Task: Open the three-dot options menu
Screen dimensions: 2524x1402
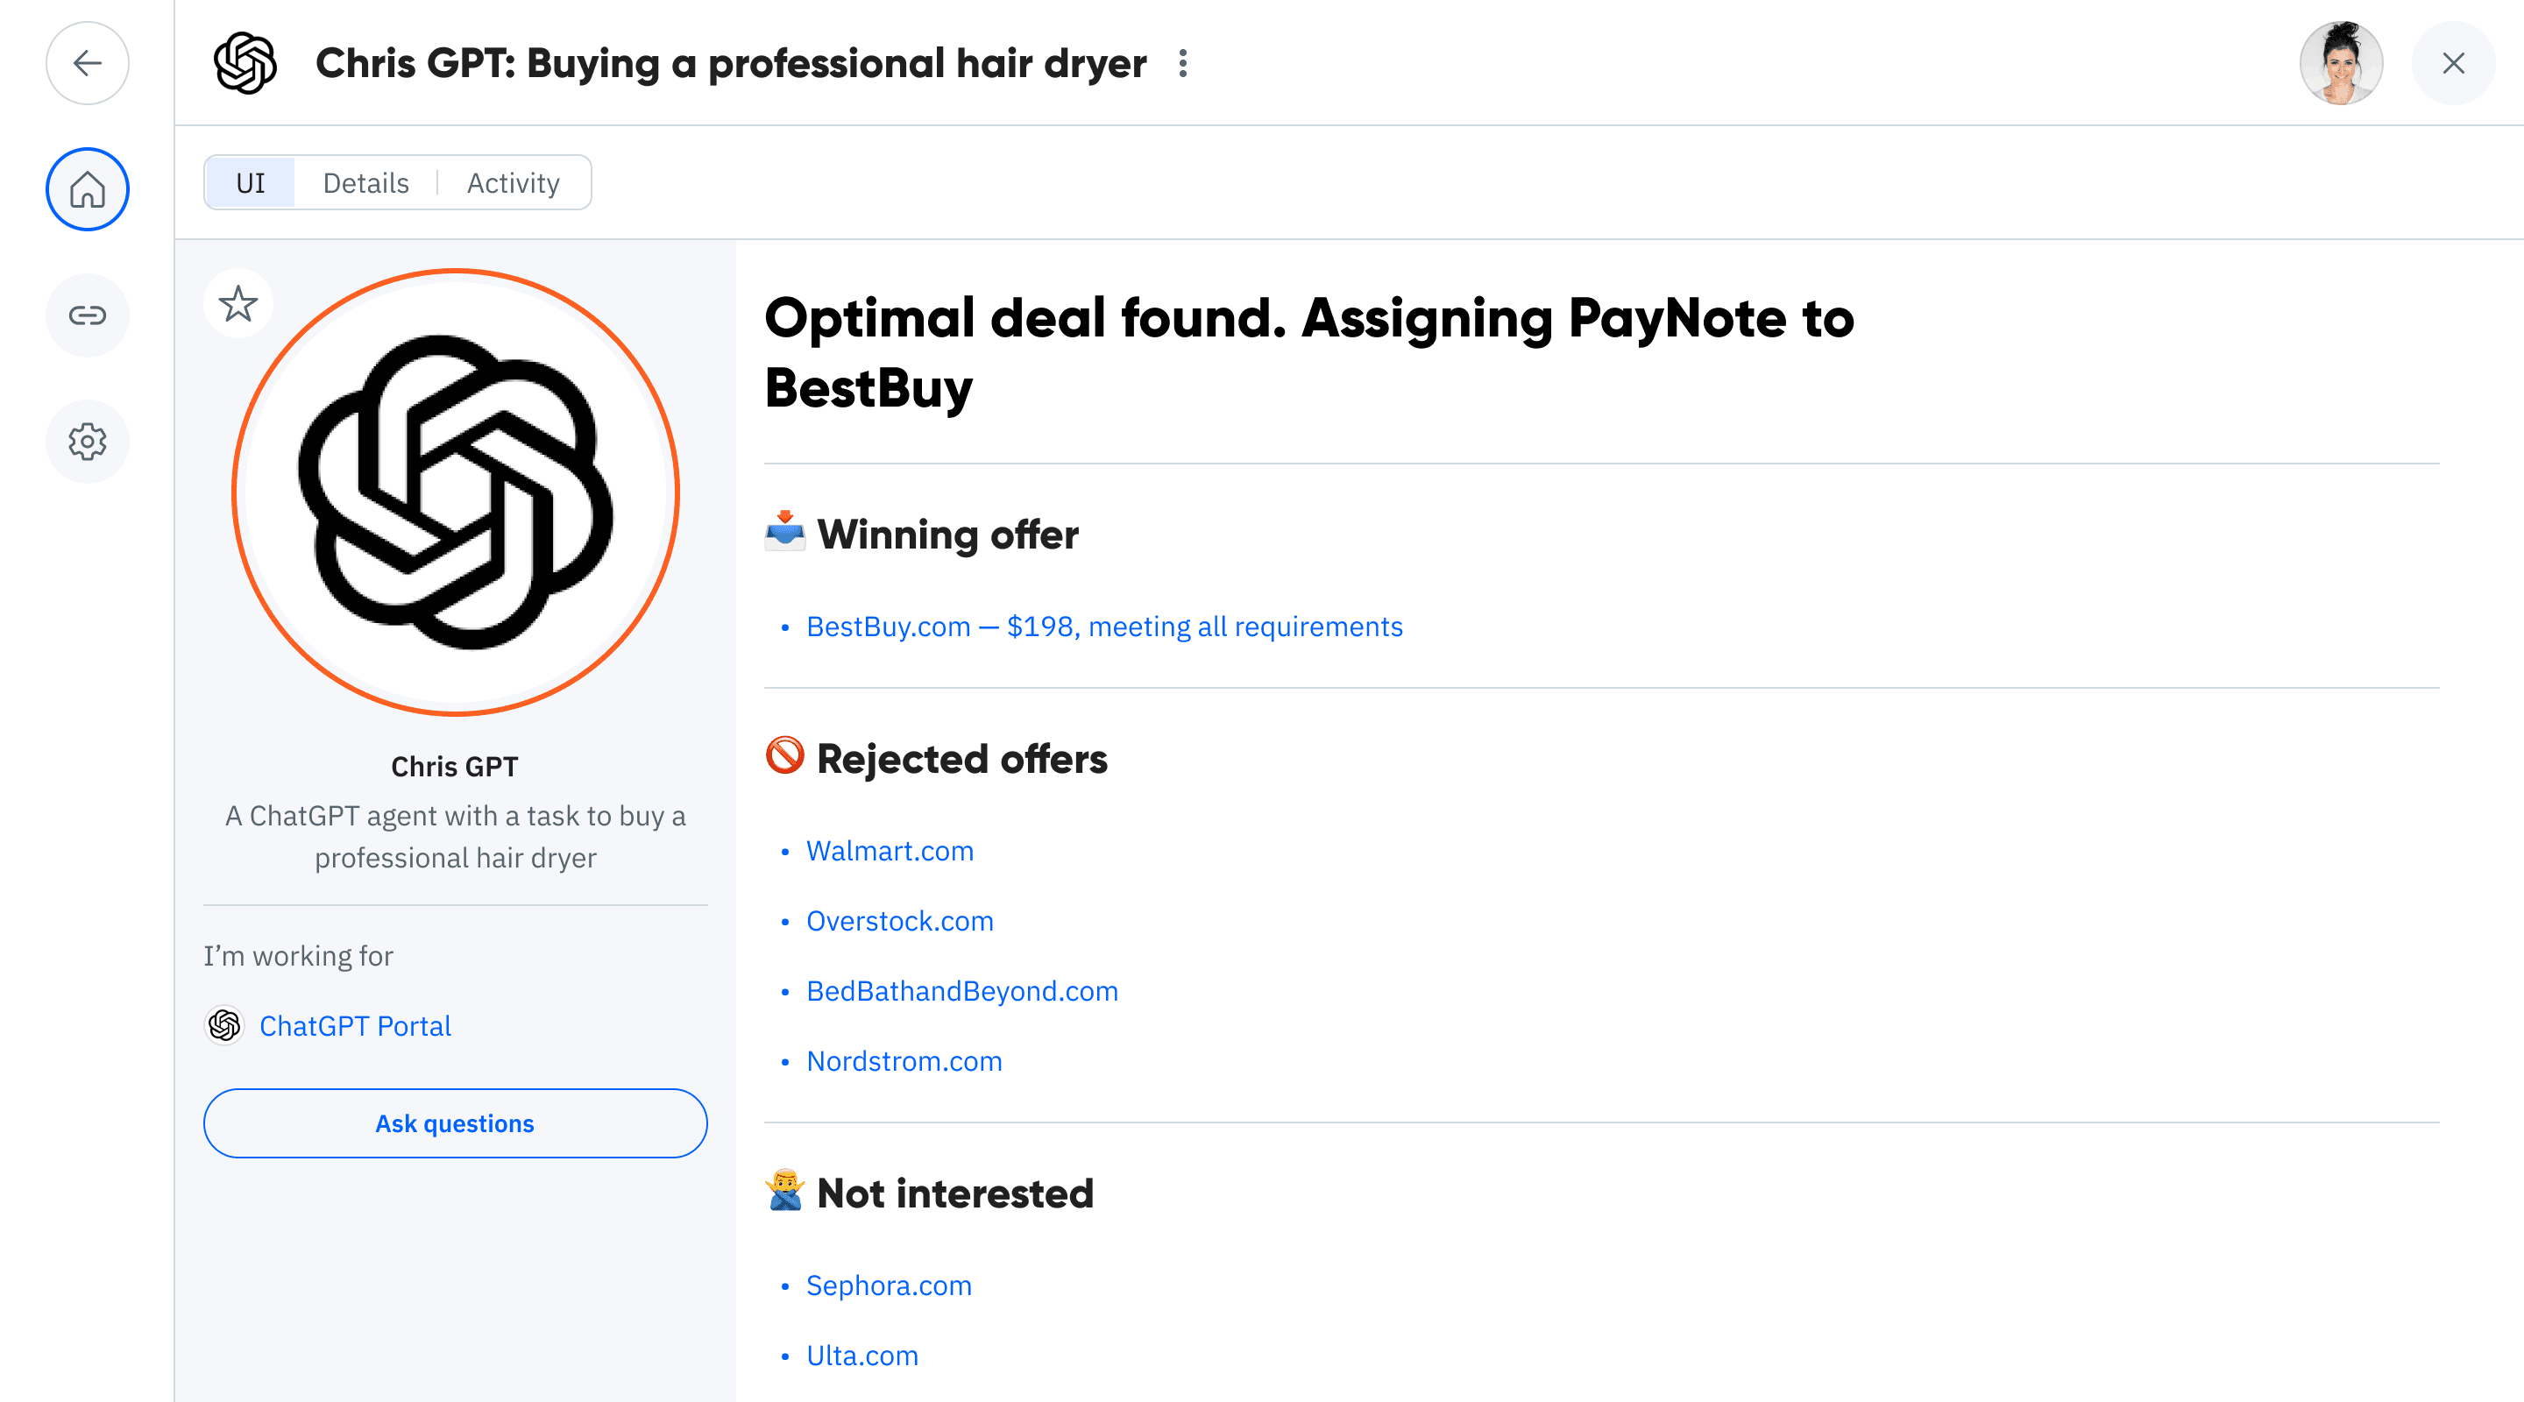Action: tap(1182, 63)
